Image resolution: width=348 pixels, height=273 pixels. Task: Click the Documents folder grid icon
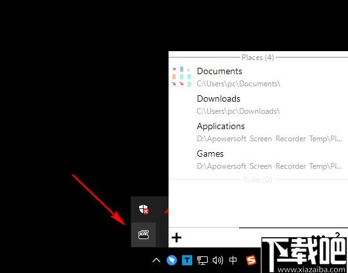pyautogui.click(x=181, y=77)
